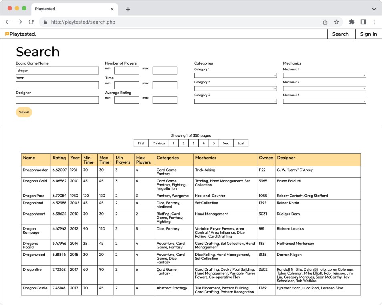Open the Category 3 dropdown
Viewport: 382px width, 305px height.
tap(235, 101)
